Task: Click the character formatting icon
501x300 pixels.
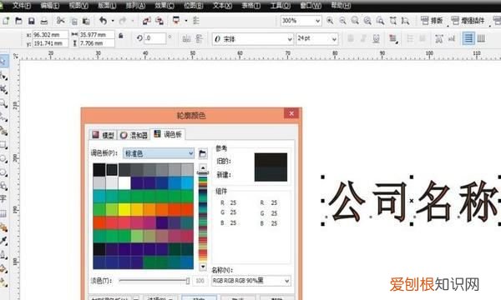Action: [438, 39]
